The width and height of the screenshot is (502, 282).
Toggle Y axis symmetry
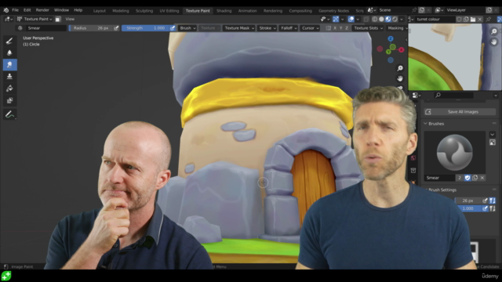pos(340,28)
